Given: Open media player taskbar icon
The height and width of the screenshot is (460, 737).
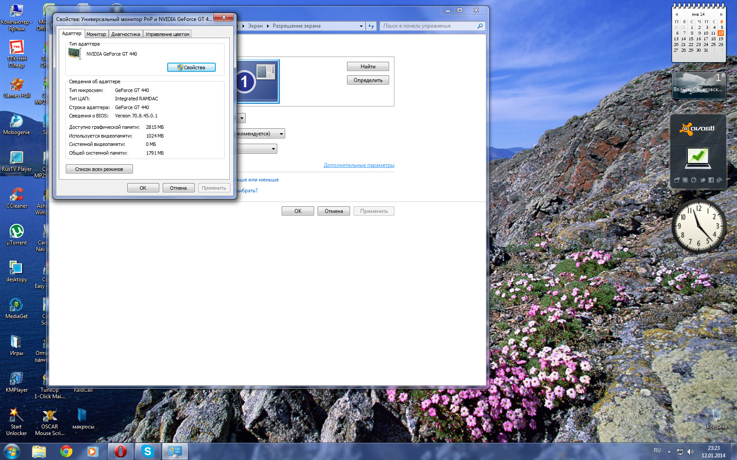Looking at the screenshot, I should tap(93, 451).
